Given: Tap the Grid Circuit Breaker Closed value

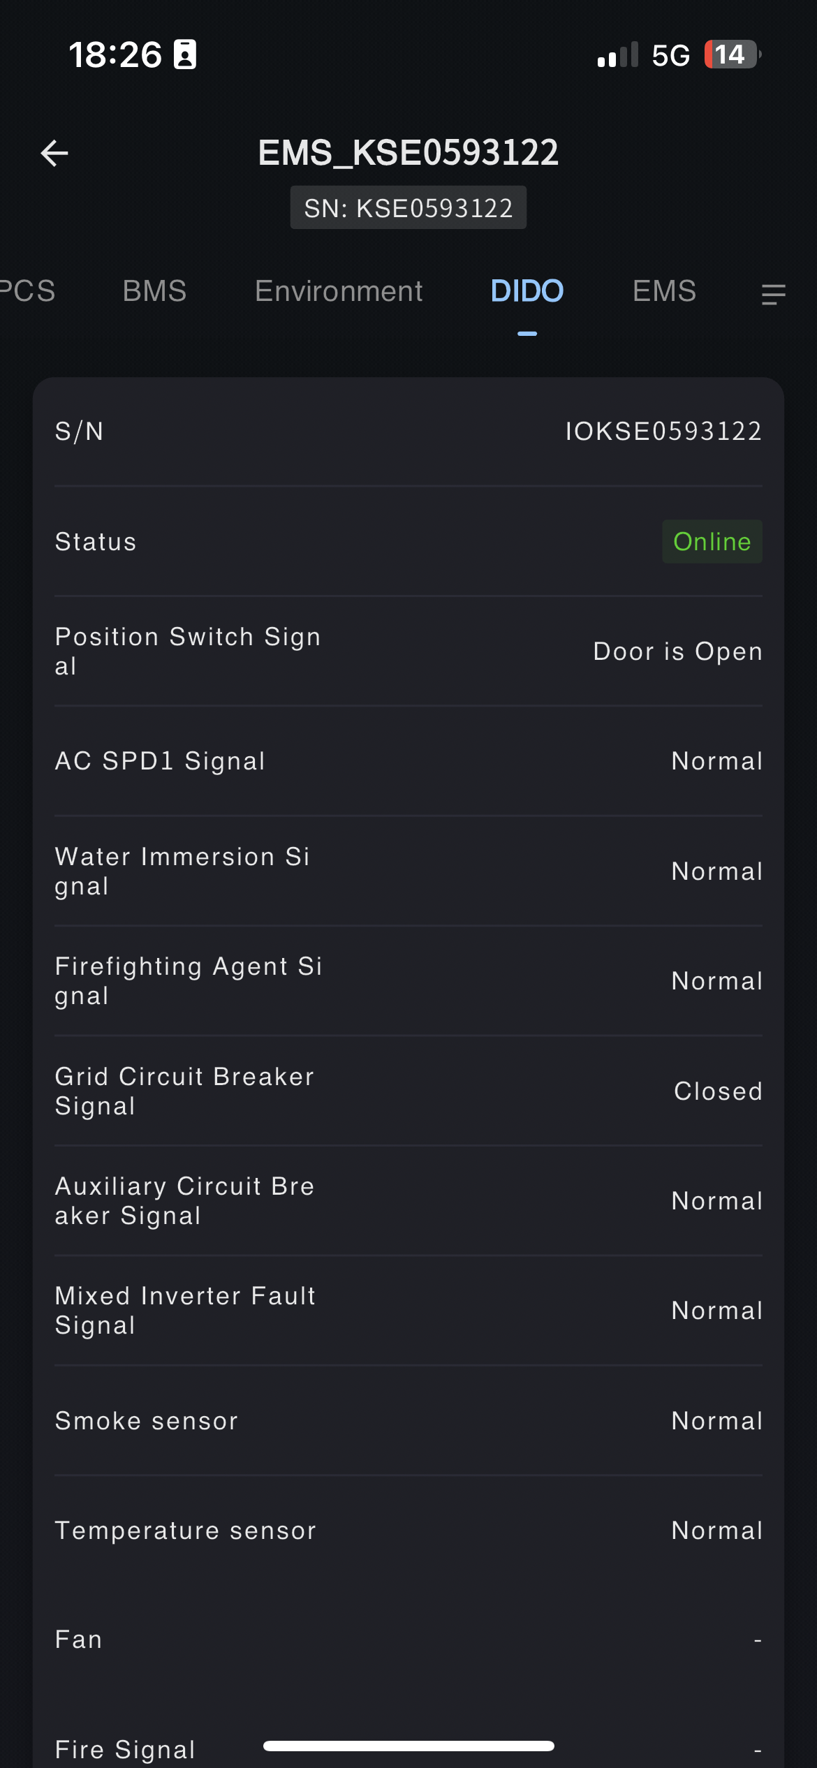Looking at the screenshot, I should pyautogui.click(x=718, y=1091).
